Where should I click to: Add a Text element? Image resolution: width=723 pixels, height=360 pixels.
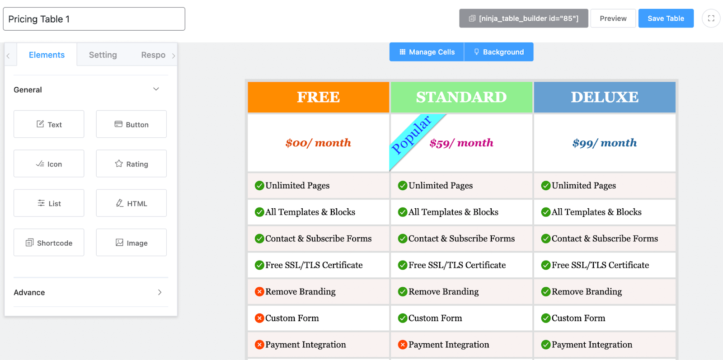[x=49, y=124]
